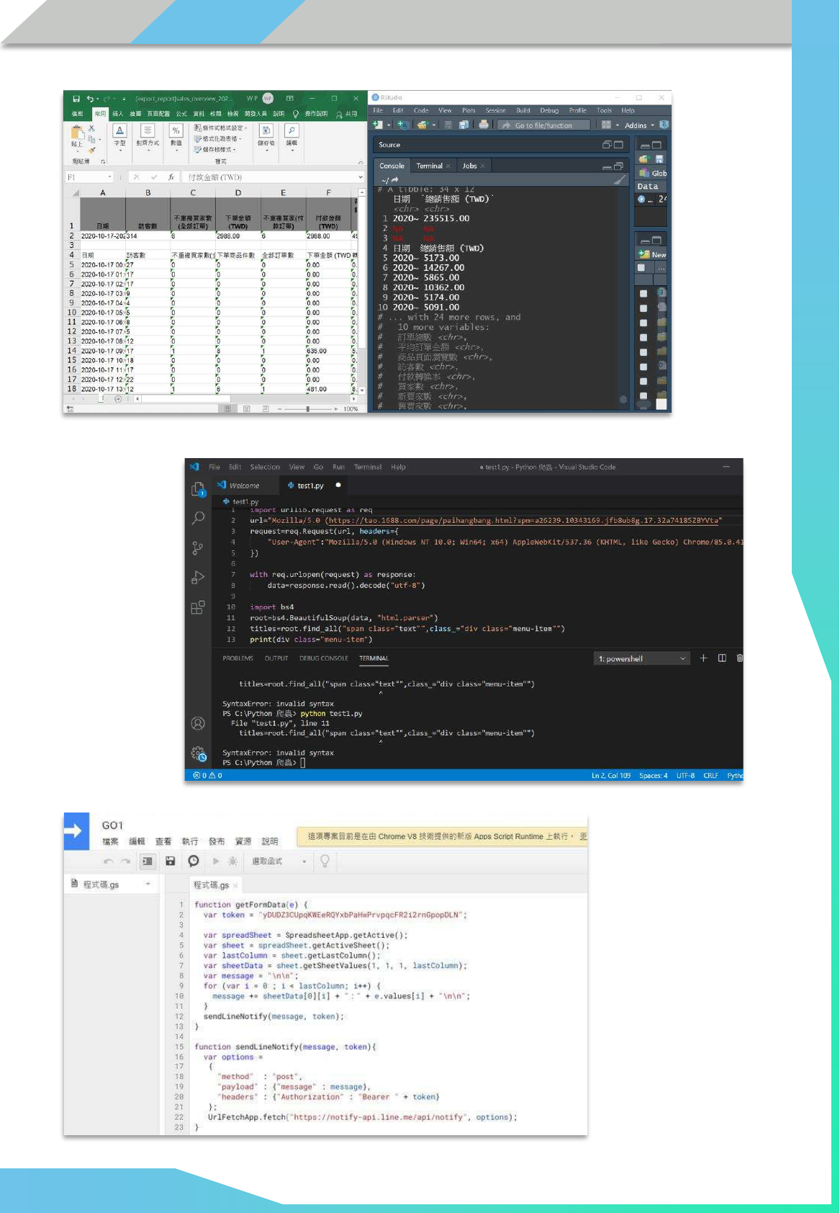Tick the first file checkbox in RStudio
The height and width of the screenshot is (1213, 840).
coord(643,294)
